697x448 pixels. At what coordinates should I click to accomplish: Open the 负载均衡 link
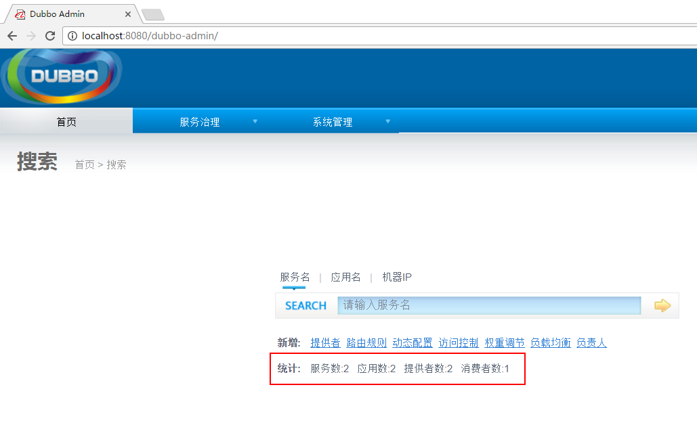(x=550, y=343)
